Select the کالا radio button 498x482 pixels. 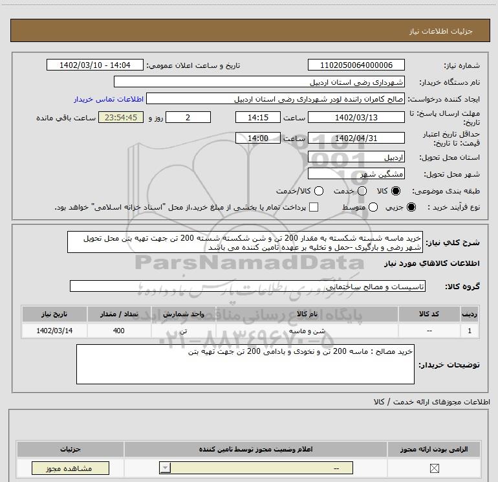click(x=396, y=191)
